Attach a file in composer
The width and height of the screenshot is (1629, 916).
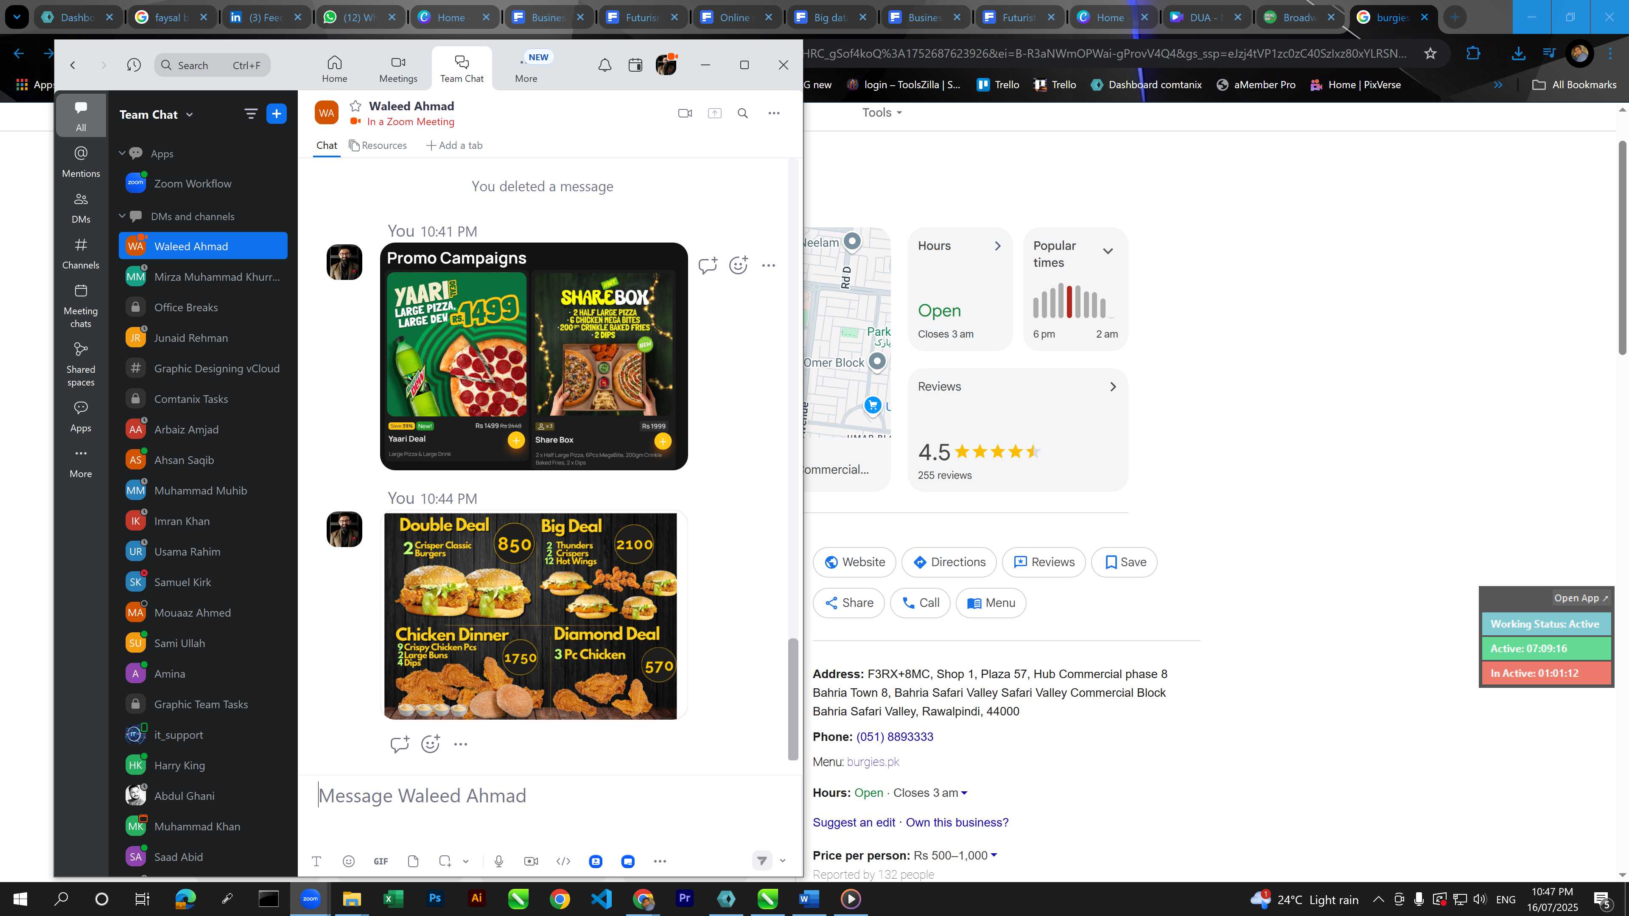point(413,861)
